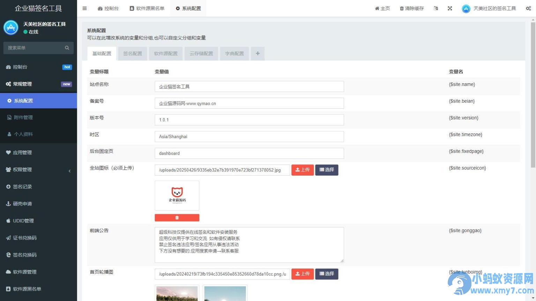Click the page vertical scrollbar

tap(533, 95)
